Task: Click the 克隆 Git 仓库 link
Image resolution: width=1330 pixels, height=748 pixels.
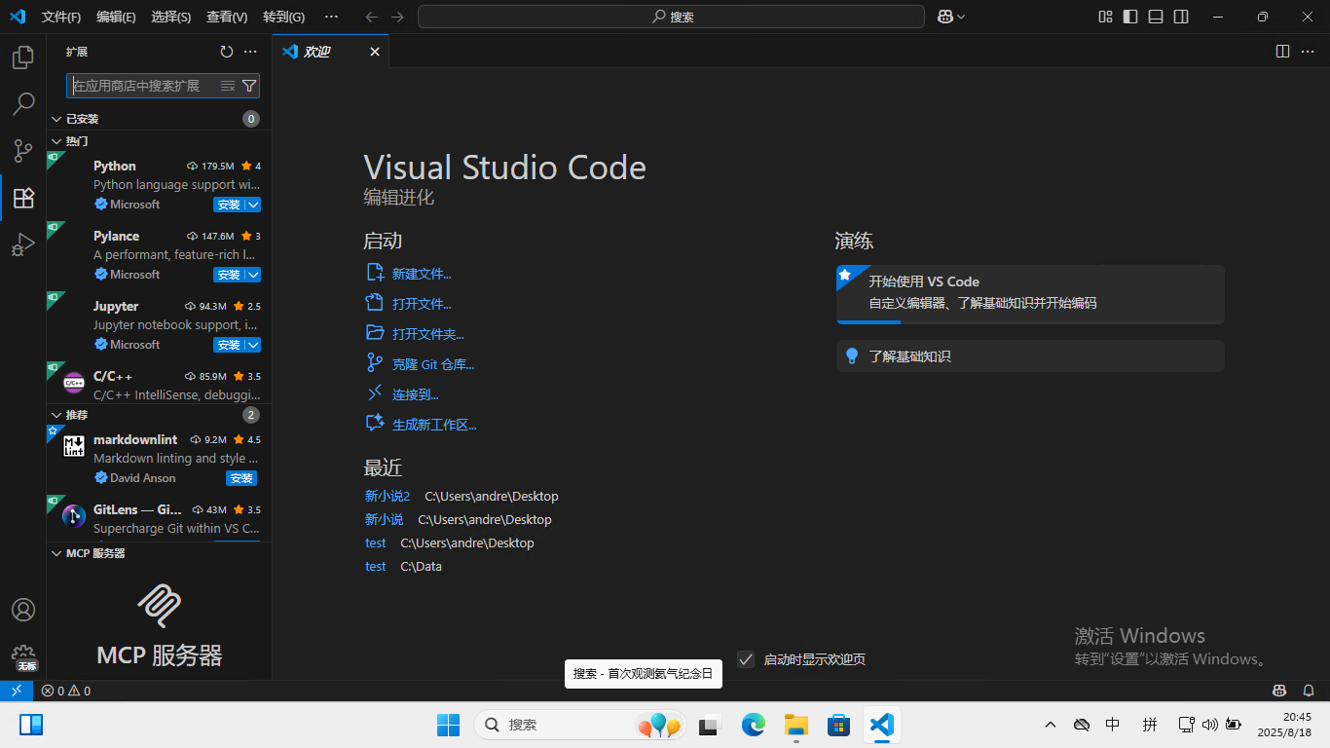Action: click(x=432, y=364)
